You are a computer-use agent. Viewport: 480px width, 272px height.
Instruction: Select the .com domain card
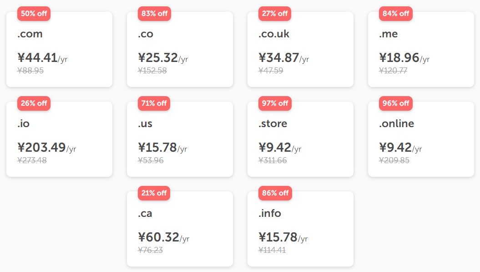59,49
